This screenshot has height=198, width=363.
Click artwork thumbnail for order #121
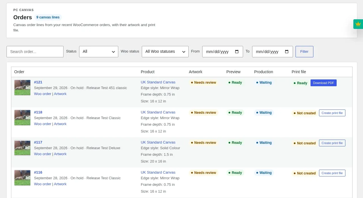click(x=22, y=88)
